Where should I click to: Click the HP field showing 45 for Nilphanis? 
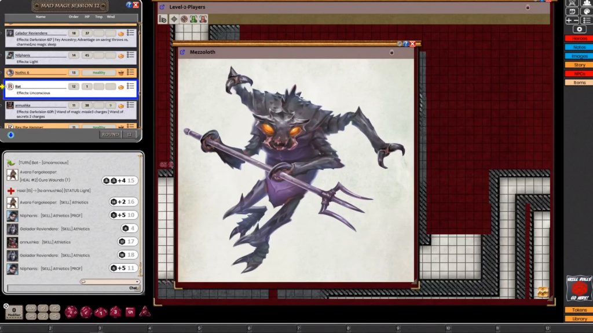87,55
